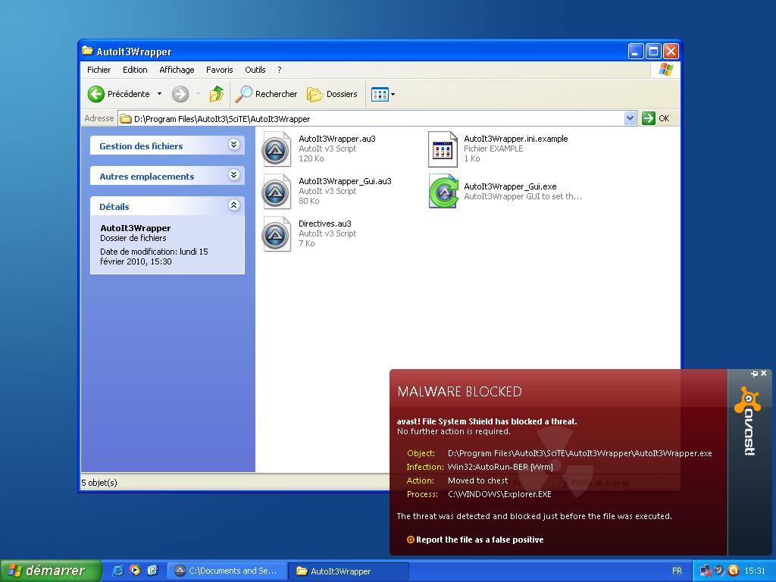Click the folder icon in the window title bar
The width and height of the screenshot is (776, 582).
click(x=88, y=51)
